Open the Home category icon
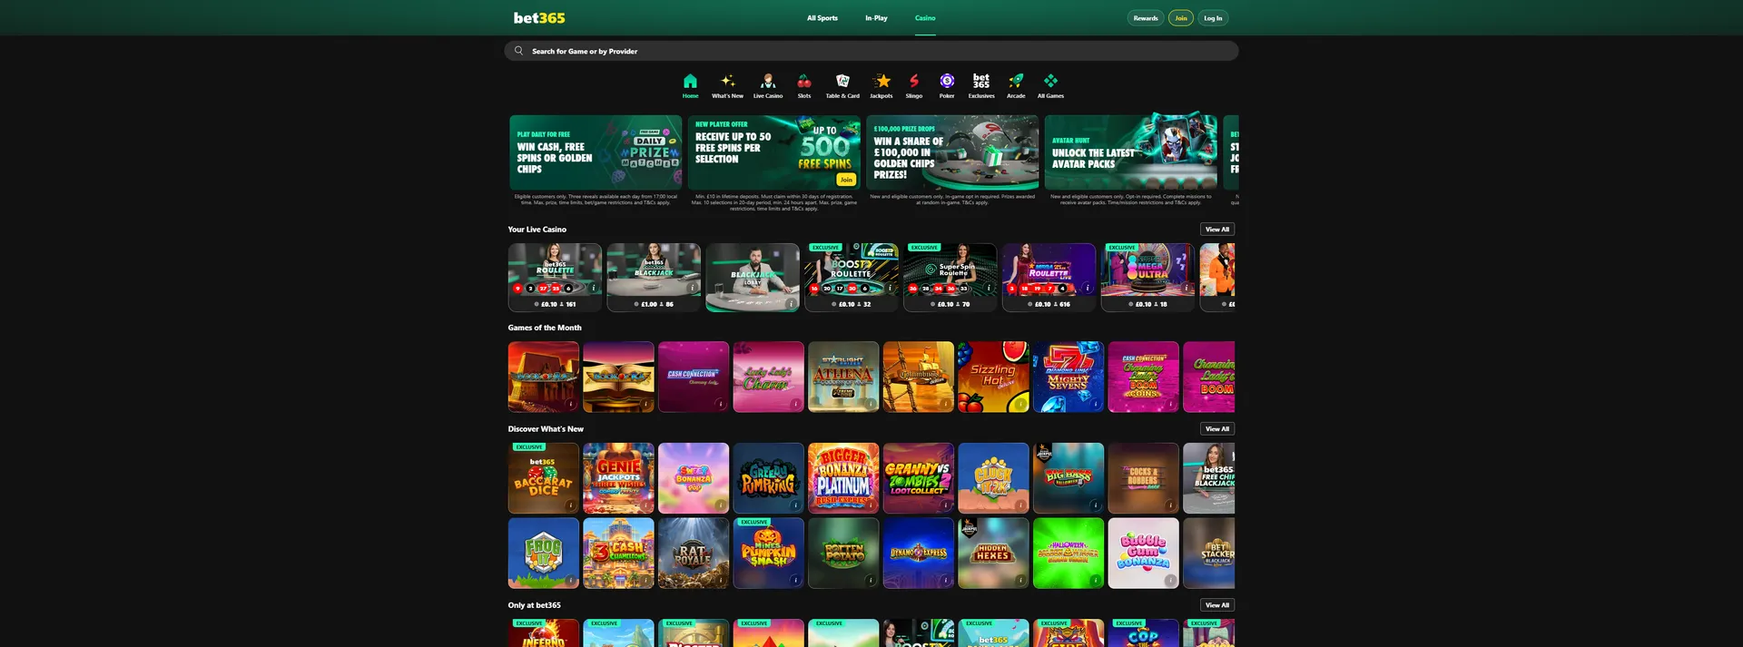 point(690,81)
